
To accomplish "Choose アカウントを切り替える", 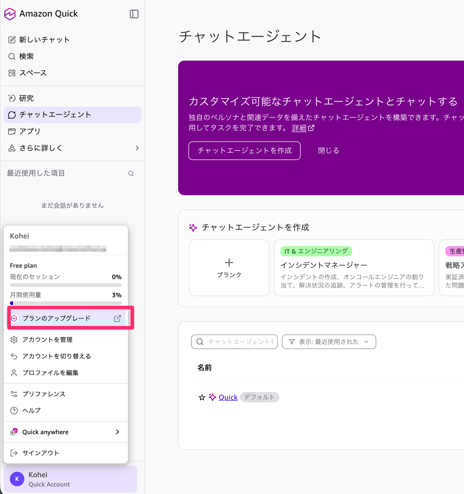I will point(66,356).
